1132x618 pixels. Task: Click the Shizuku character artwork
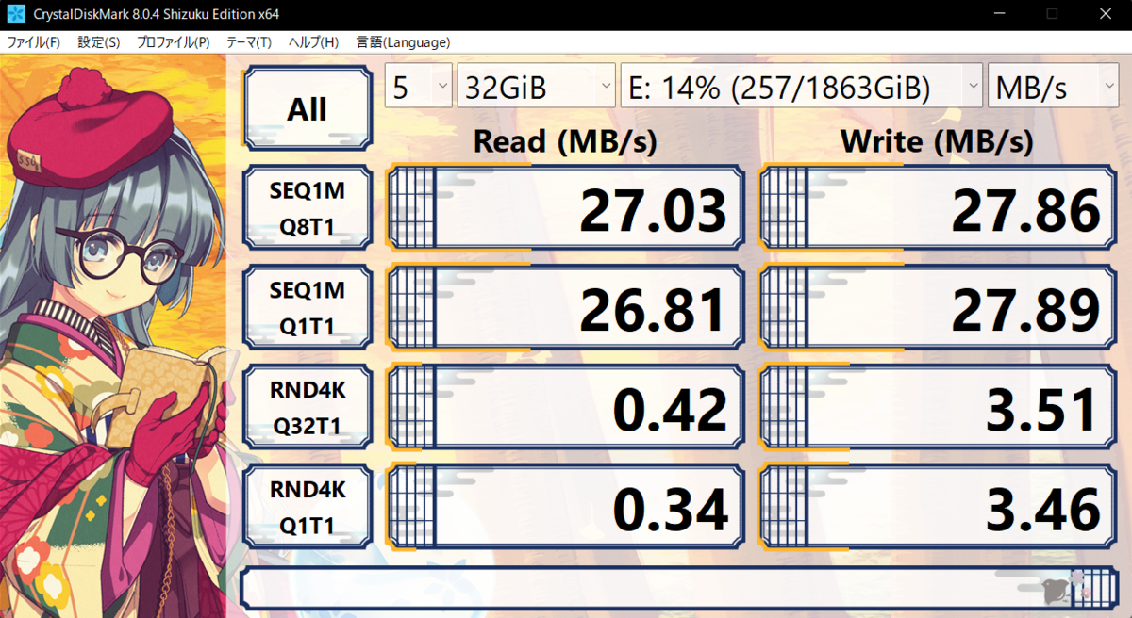point(113,336)
